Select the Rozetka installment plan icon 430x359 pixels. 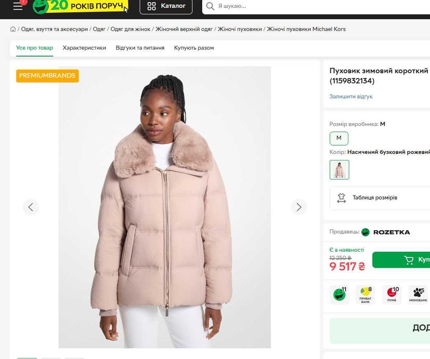(339, 294)
